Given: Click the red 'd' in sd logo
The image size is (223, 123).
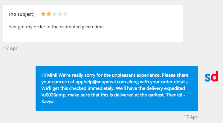Looking at the screenshot, I should point(214,76).
